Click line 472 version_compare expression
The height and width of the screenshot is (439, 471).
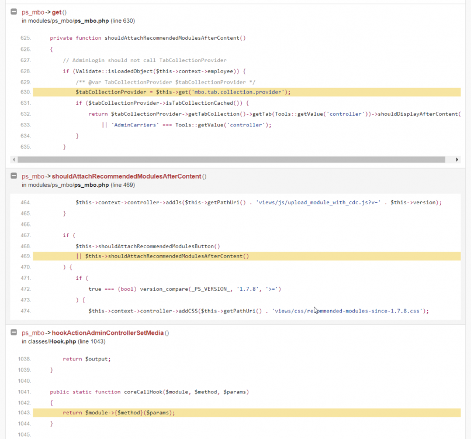coord(185,289)
